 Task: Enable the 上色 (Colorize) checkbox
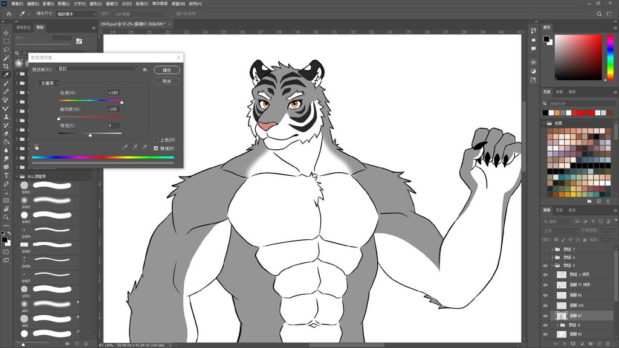(156, 140)
